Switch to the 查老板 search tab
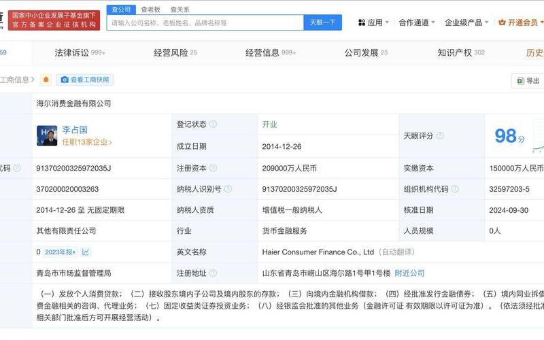This screenshot has width=544, height=340. [x=150, y=10]
